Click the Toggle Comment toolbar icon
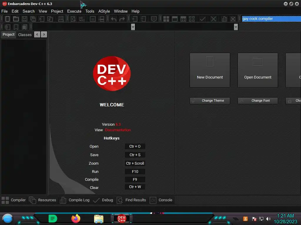Viewport: 301px width, 225px height. tap(154, 19)
